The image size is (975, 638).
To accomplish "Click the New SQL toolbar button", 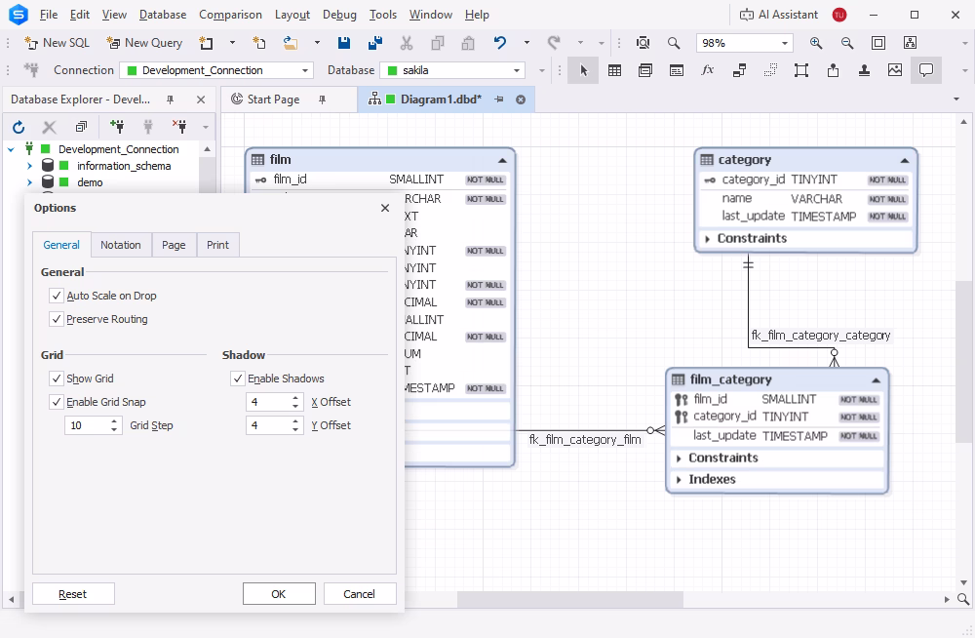I will [57, 43].
